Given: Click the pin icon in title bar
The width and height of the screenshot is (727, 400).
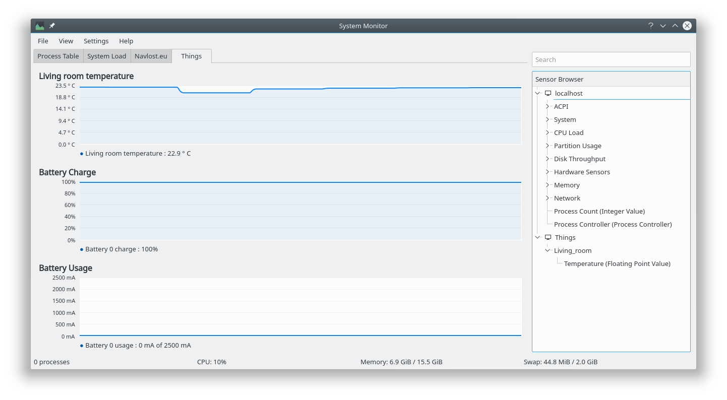Looking at the screenshot, I should tap(52, 26).
